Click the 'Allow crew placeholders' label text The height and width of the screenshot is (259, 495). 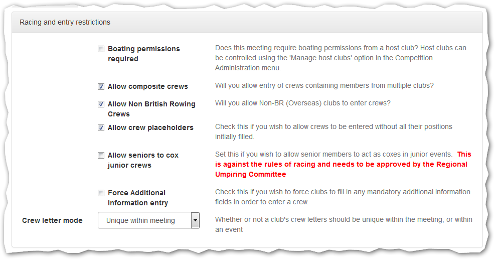pos(150,127)
